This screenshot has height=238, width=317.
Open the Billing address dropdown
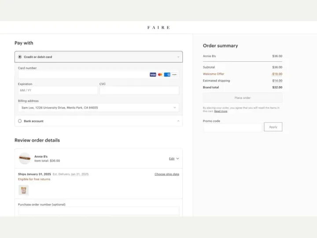click(99, 108)
